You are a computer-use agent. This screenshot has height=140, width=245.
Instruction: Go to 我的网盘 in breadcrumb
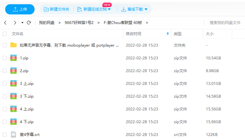(47, 23)
